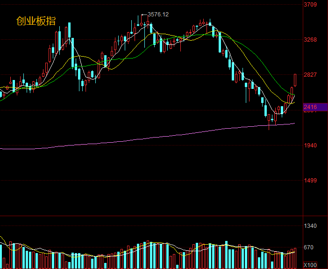Image resolution: width=328 pixels, height=269 pixels.
Task: Click the 3709 price axis label
Action: point(310,5)
